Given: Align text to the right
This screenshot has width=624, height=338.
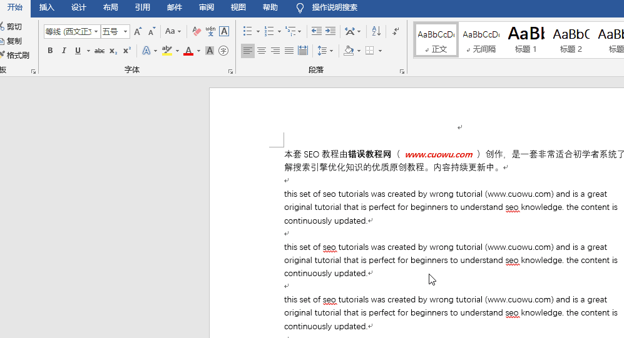Looking at the screenshot, I should [x=275, y=51].
